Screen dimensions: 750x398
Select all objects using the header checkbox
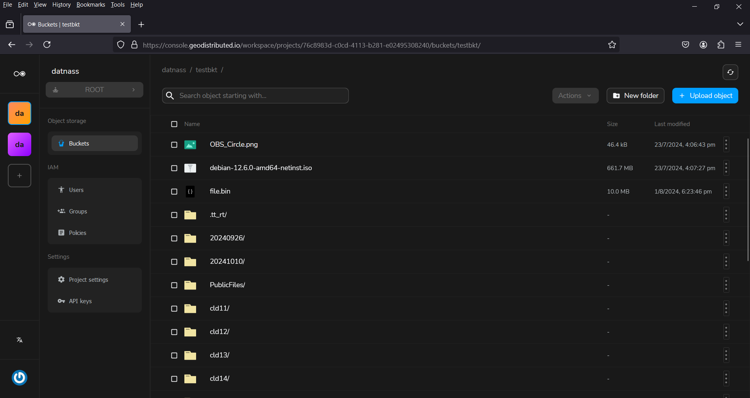point(174,124)
